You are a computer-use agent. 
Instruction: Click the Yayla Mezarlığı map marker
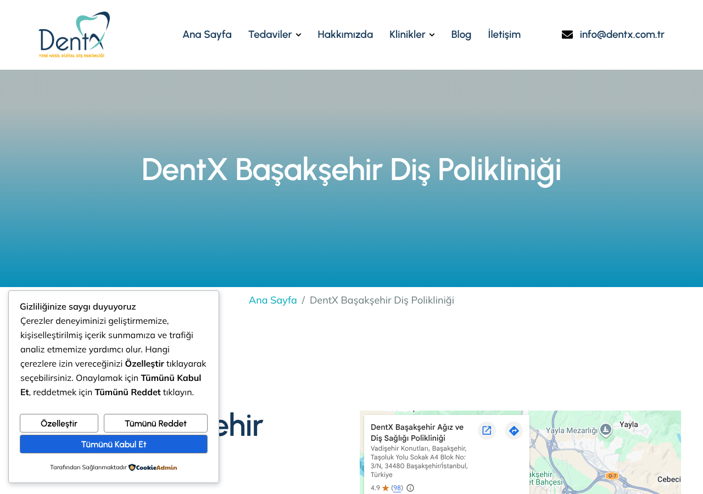click(x=606, y=429)
